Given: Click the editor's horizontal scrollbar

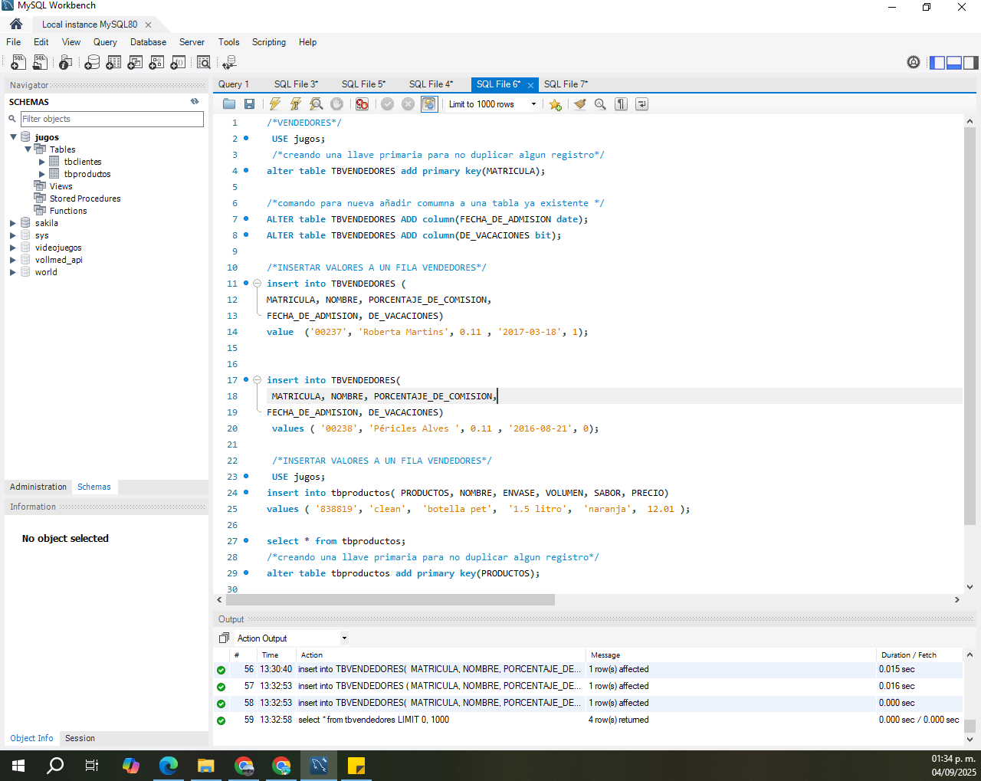Looking at the screenshot, I should tap(390, 600).
